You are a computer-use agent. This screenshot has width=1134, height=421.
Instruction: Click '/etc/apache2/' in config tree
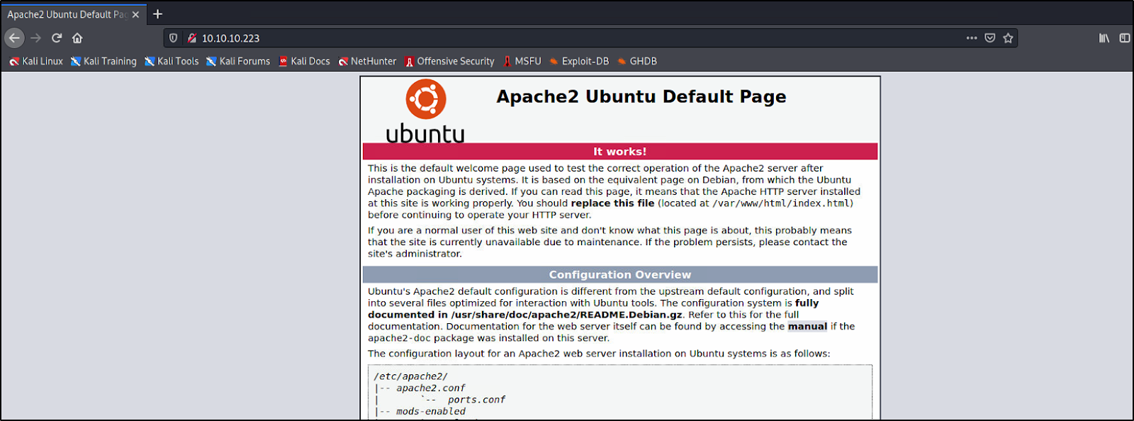[x=411, y=376]
